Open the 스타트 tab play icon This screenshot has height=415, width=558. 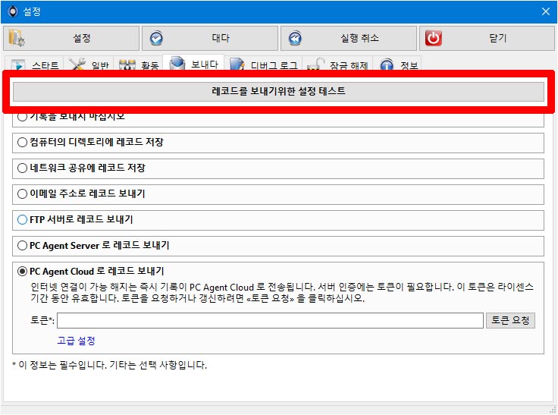18,64
